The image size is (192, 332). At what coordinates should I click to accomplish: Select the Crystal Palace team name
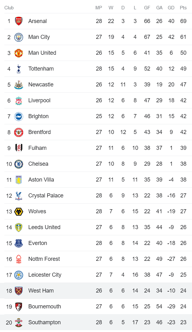tap(46, 196)
